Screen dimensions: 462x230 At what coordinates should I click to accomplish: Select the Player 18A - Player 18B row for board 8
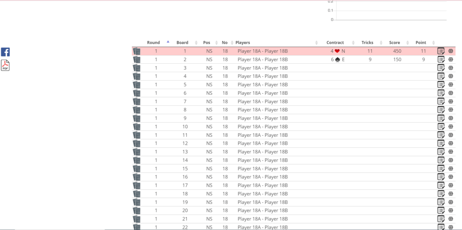[x=263, y=110]
